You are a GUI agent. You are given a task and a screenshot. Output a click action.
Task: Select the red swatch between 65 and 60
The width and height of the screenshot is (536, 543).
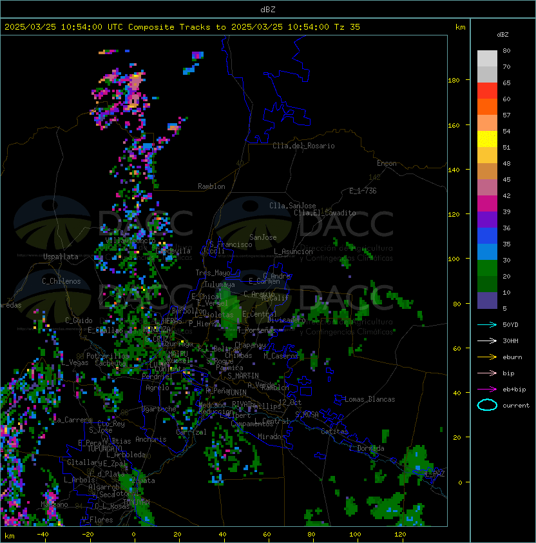[x=487, y=91]
